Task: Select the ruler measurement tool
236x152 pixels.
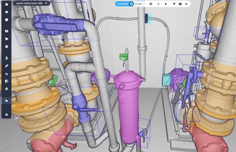Action: 6,66
